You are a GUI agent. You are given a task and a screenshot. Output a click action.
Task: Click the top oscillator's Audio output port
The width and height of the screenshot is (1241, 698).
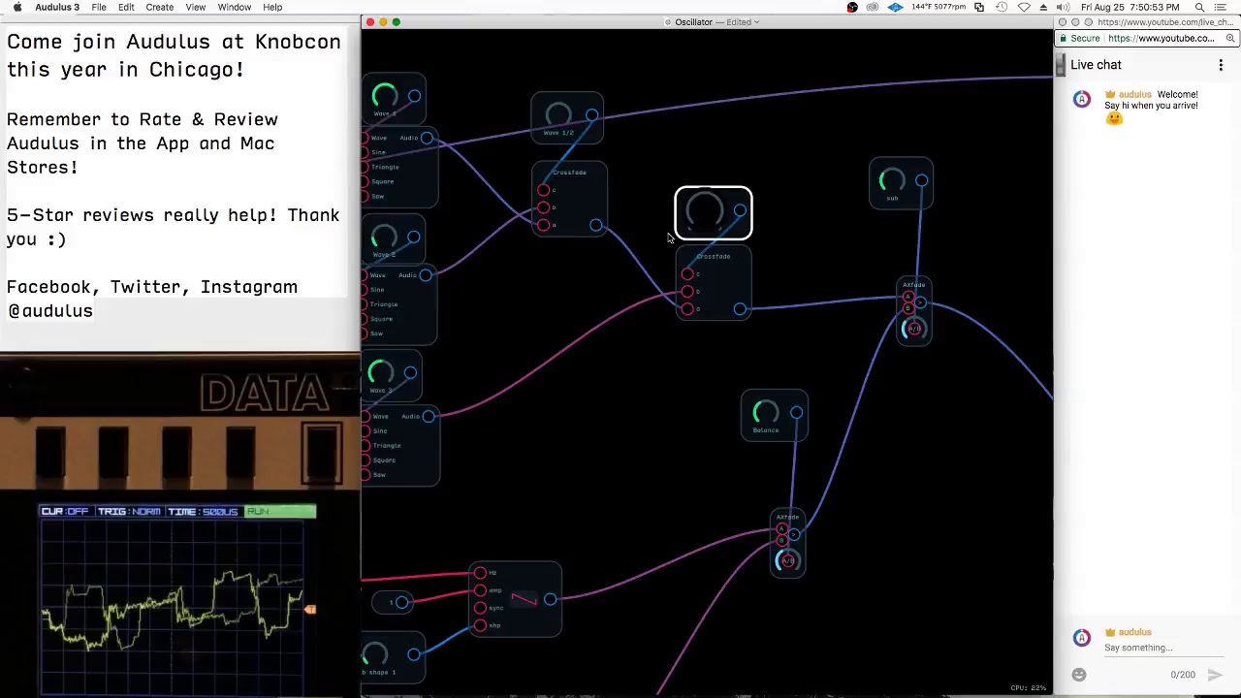[427, 138]
